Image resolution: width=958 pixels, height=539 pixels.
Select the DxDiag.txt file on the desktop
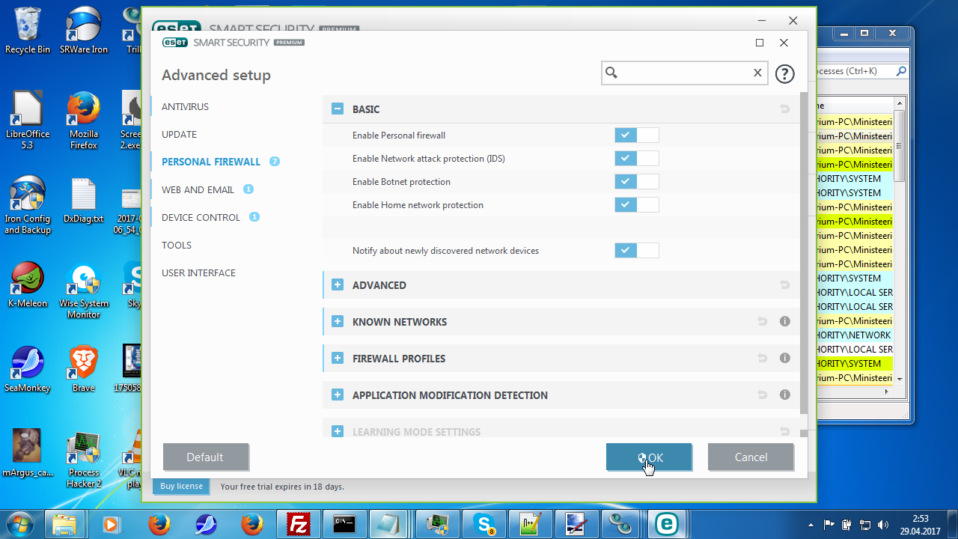point(84,201)
